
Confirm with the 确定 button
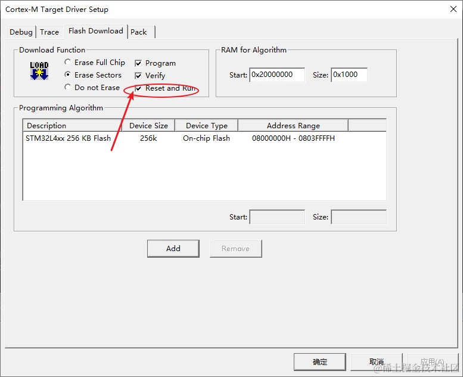pos(320,361)
